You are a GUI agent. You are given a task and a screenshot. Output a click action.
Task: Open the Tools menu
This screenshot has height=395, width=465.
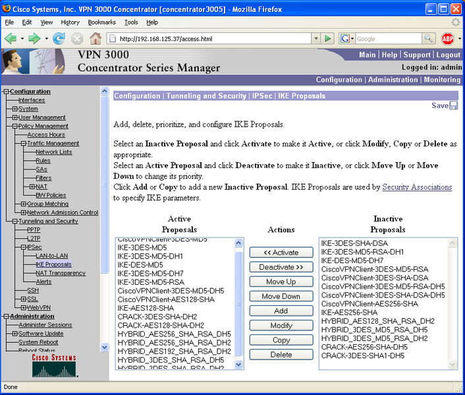coord(131,22)
